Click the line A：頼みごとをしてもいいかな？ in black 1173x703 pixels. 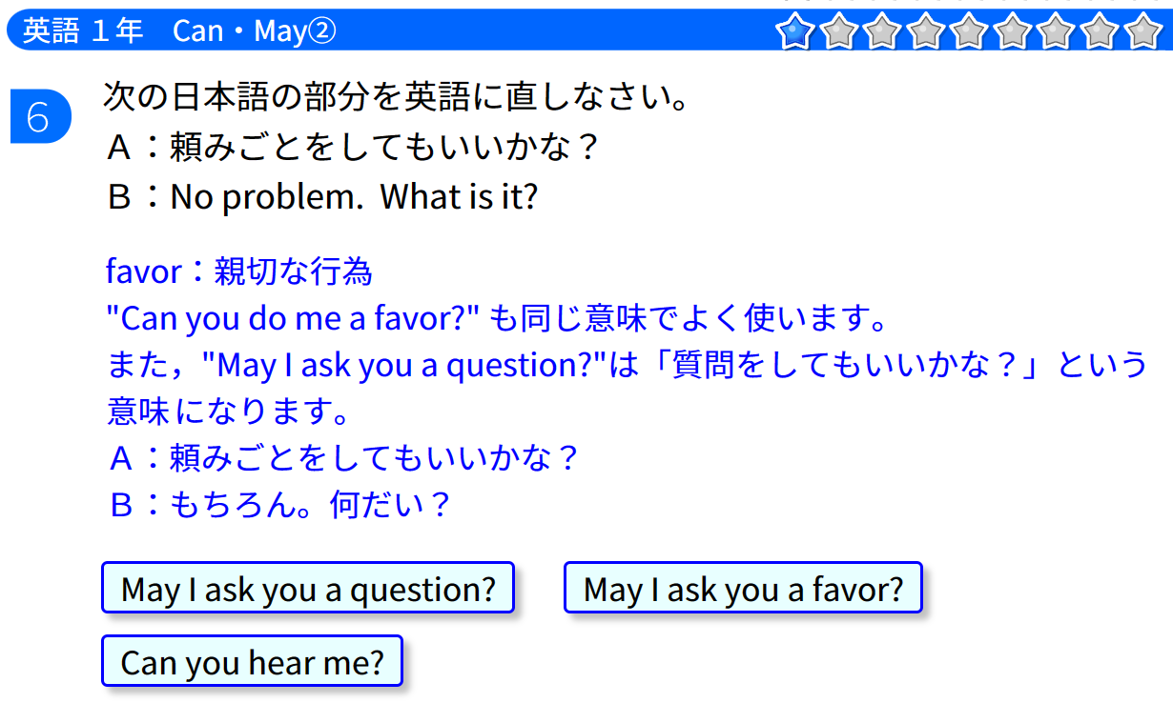354,147
